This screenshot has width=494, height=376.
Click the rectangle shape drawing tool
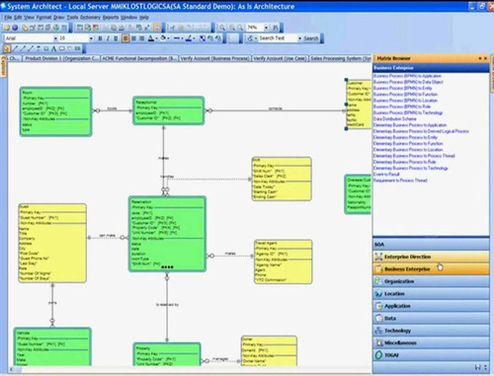tap(61, 48)
